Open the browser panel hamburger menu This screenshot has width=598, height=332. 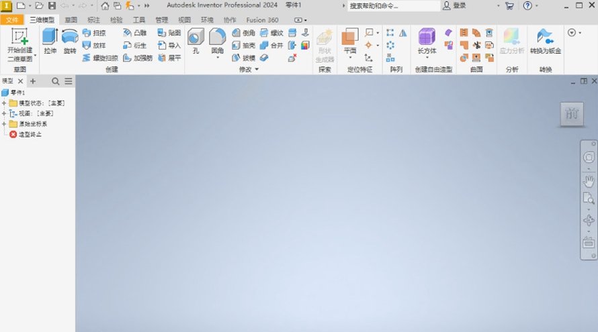(x=69, y=81)
